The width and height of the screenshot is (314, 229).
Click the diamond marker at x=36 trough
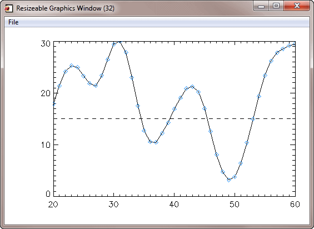(x=150, y=142)
